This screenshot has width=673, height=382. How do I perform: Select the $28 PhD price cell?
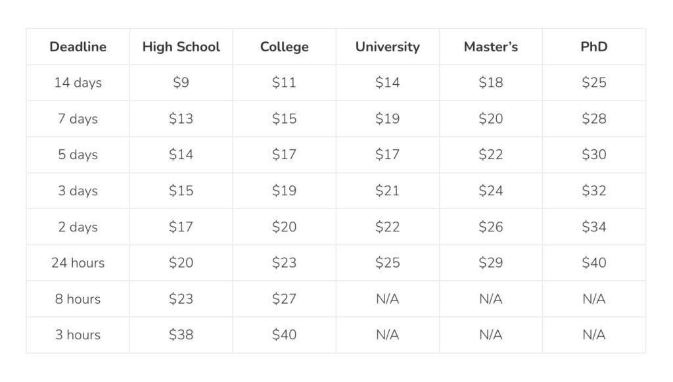[594, 118]
